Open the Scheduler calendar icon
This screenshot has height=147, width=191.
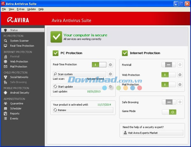(5, 108)
